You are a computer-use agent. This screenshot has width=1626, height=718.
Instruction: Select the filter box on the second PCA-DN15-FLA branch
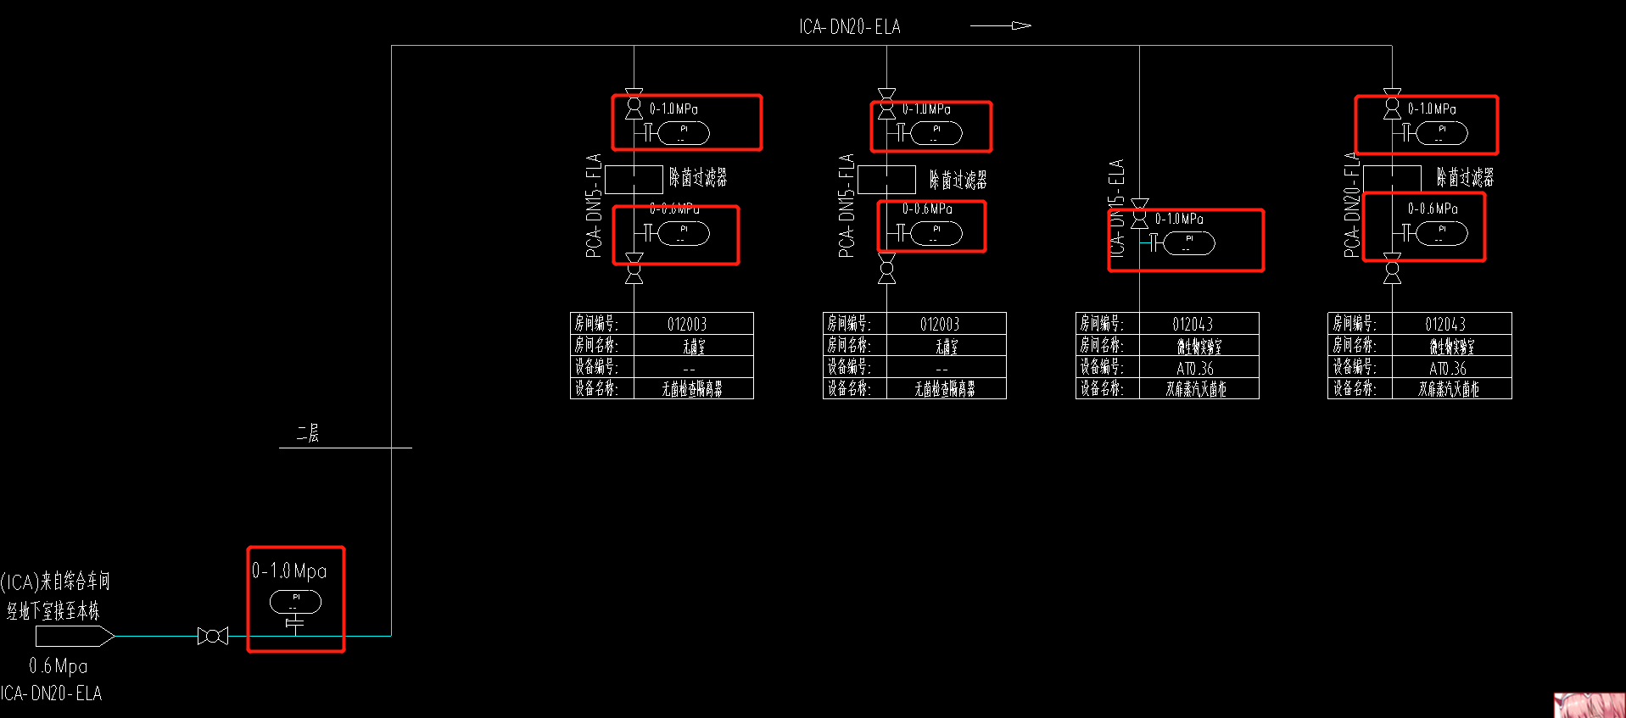point(886,180)
